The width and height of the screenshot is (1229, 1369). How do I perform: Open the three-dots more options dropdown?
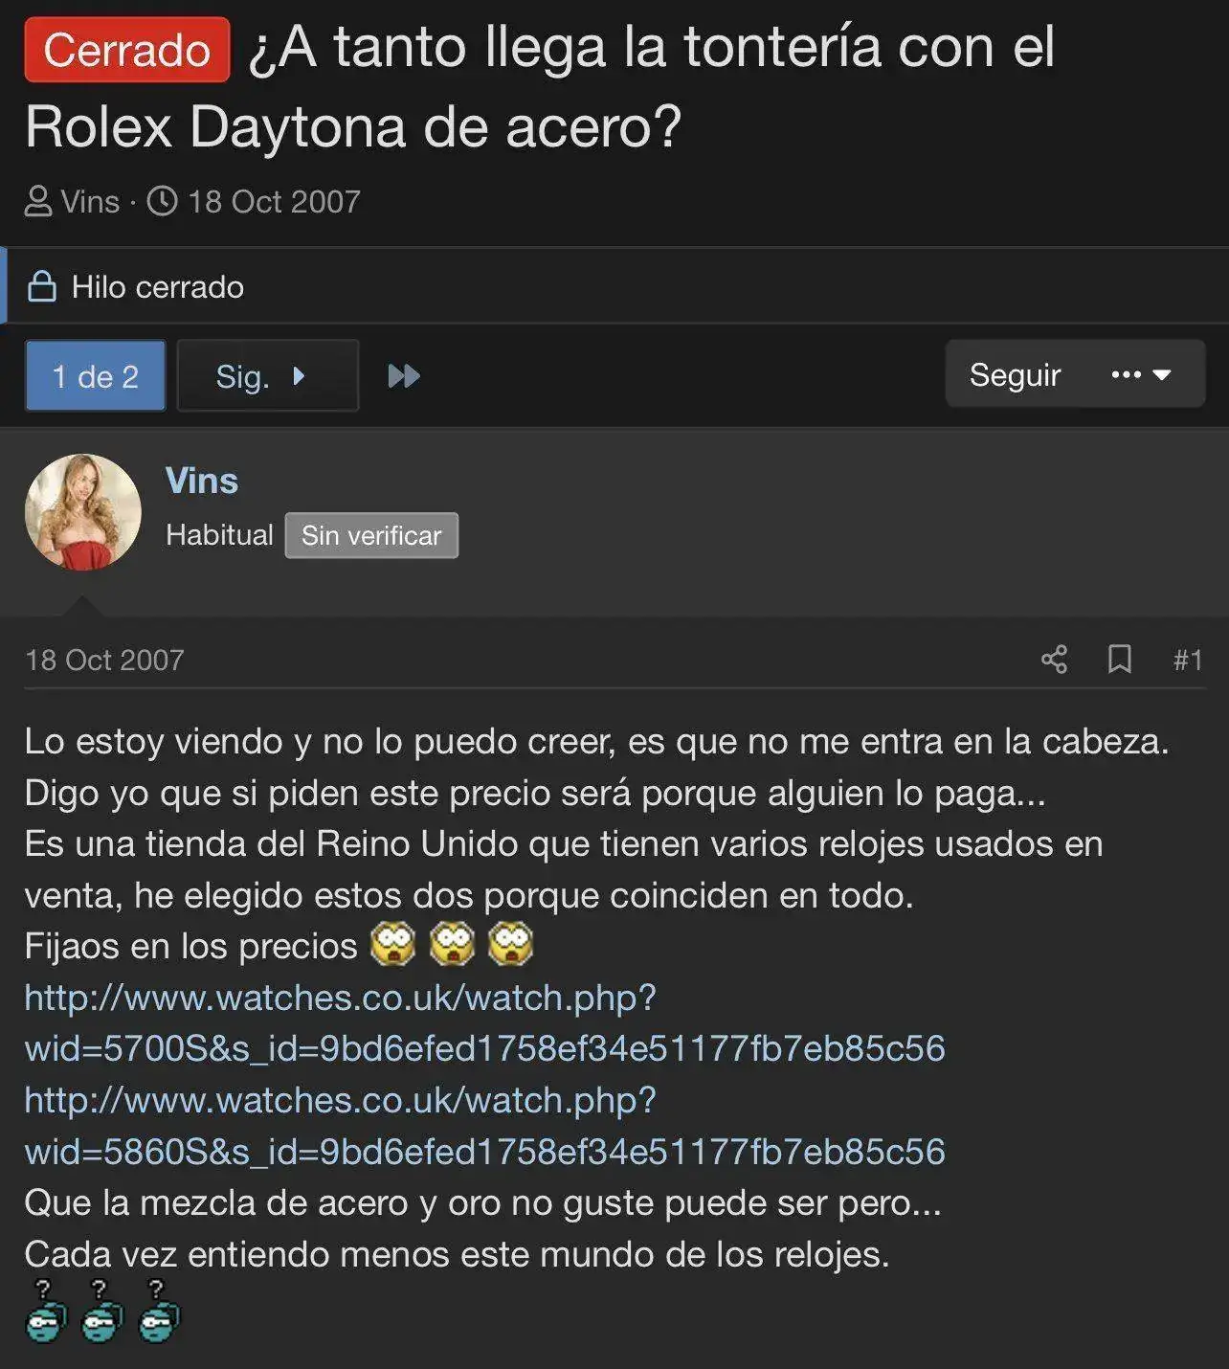pos(1142,374)
